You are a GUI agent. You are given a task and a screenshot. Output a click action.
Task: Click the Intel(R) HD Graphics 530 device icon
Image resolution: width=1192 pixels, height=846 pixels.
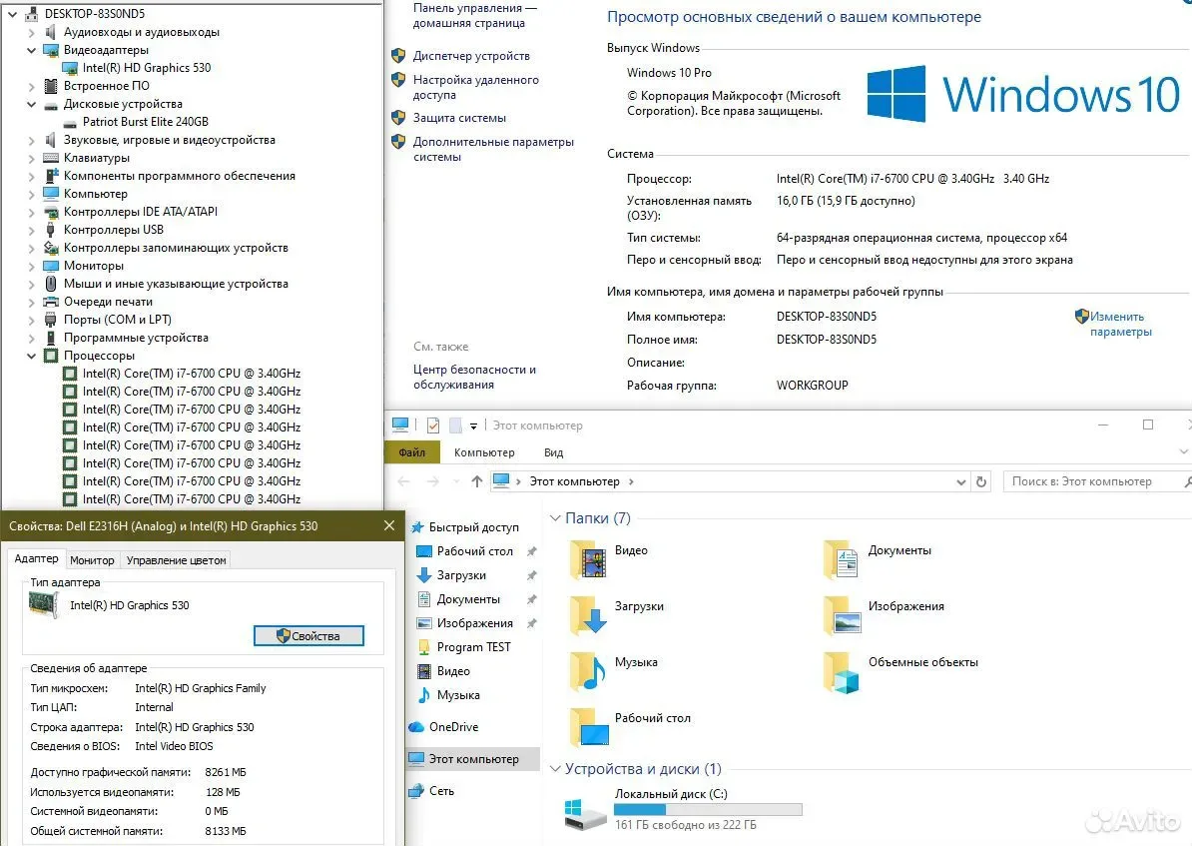pos(70,69)
